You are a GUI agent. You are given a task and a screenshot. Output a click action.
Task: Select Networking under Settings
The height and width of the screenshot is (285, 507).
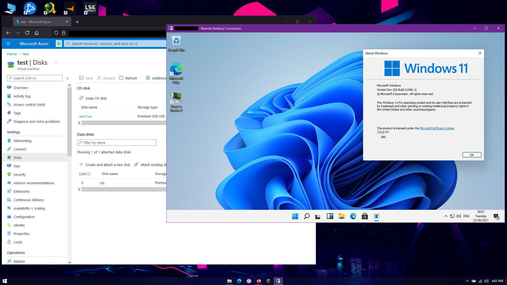[x=22, y=141]
